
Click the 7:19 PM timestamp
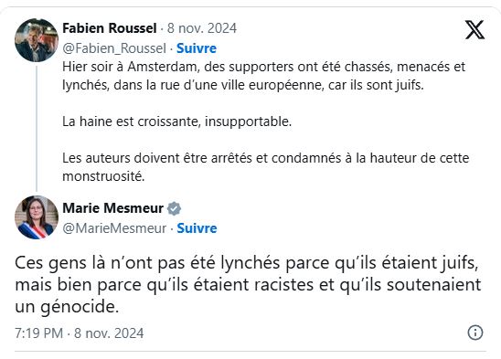click(39, 333)
